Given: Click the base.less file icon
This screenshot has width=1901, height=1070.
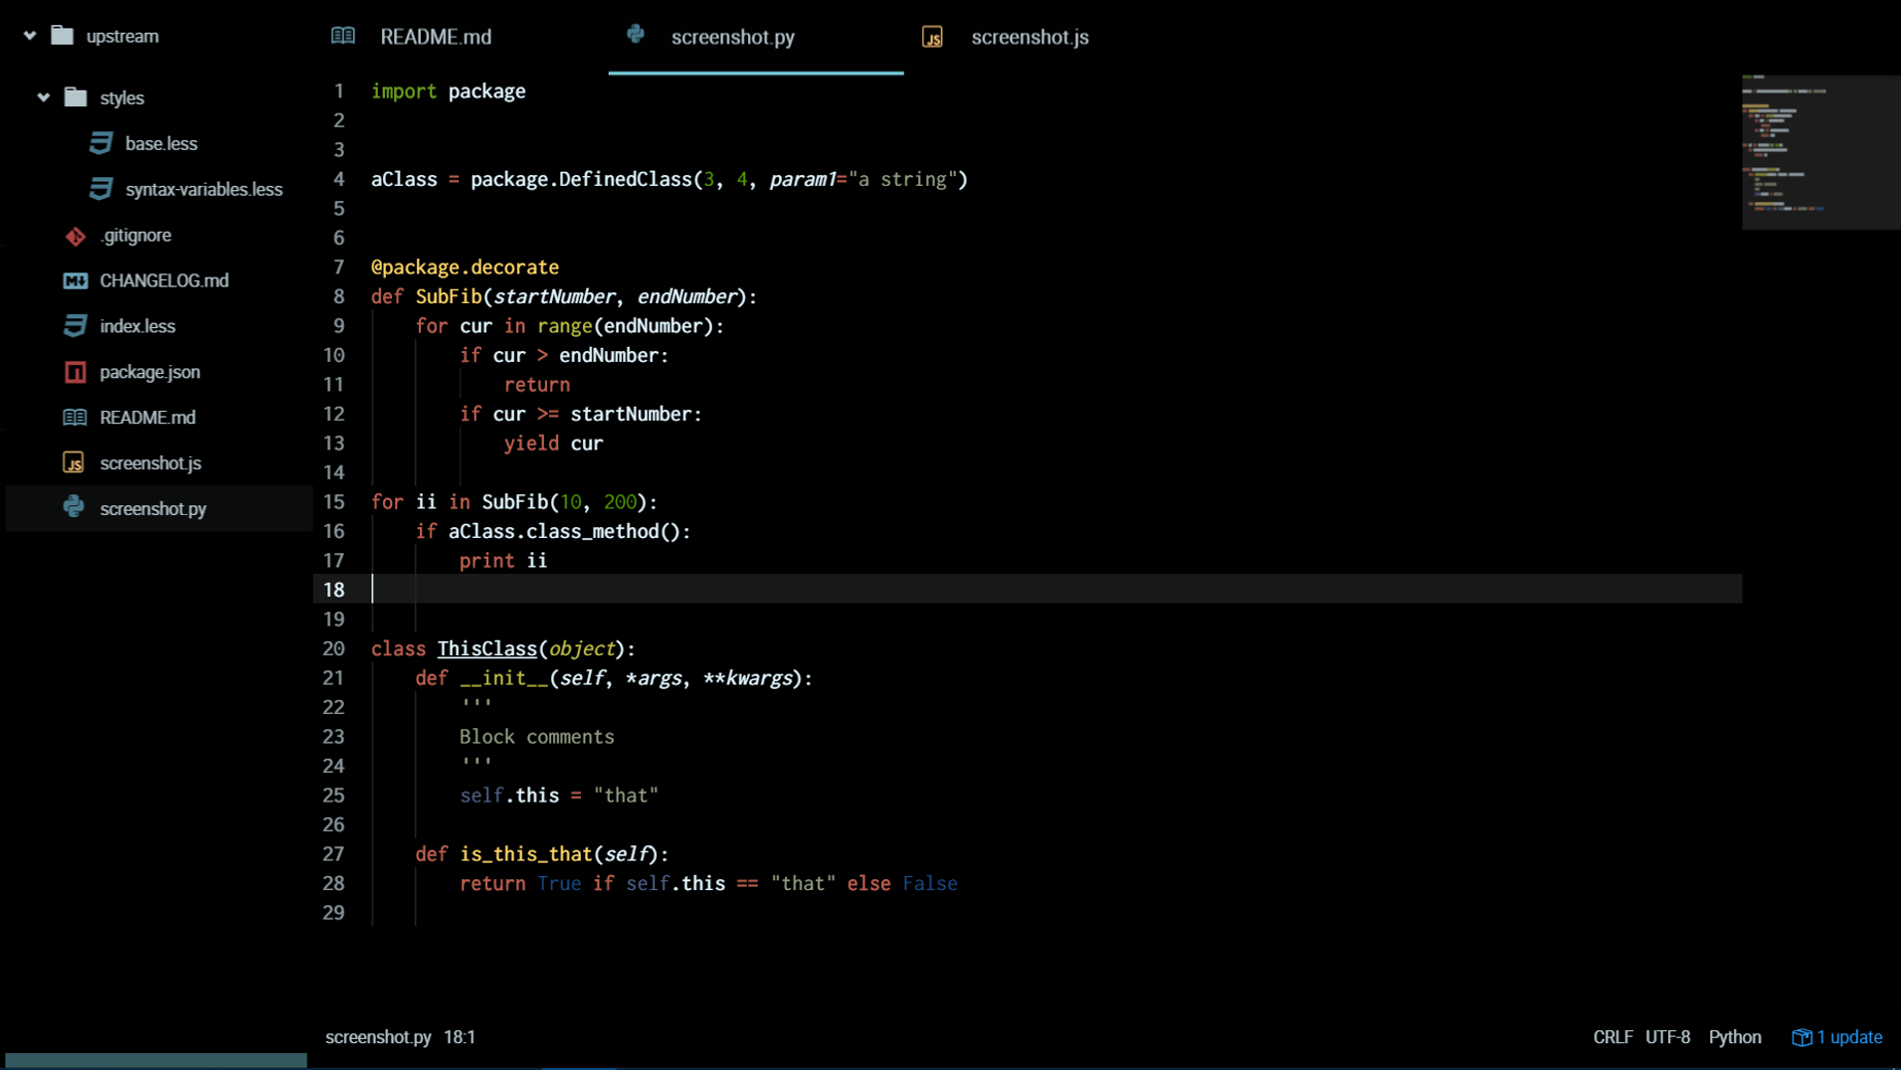Looking at the screenshot, I should pos(100,143).
